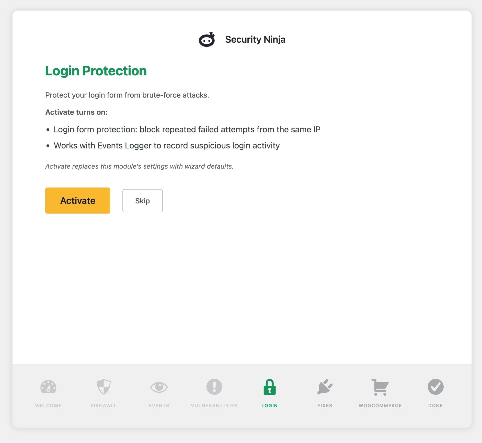Choose the EVENTS step label
This screenshot has height=443, width=482.
(159, 405)
